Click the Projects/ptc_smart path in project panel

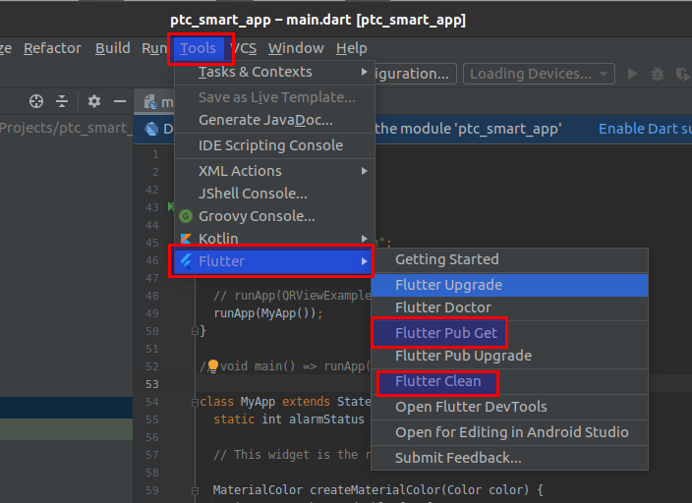tap(65, 128)
